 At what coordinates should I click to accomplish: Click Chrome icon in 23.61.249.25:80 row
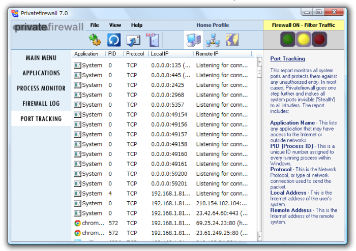[77, 233]
